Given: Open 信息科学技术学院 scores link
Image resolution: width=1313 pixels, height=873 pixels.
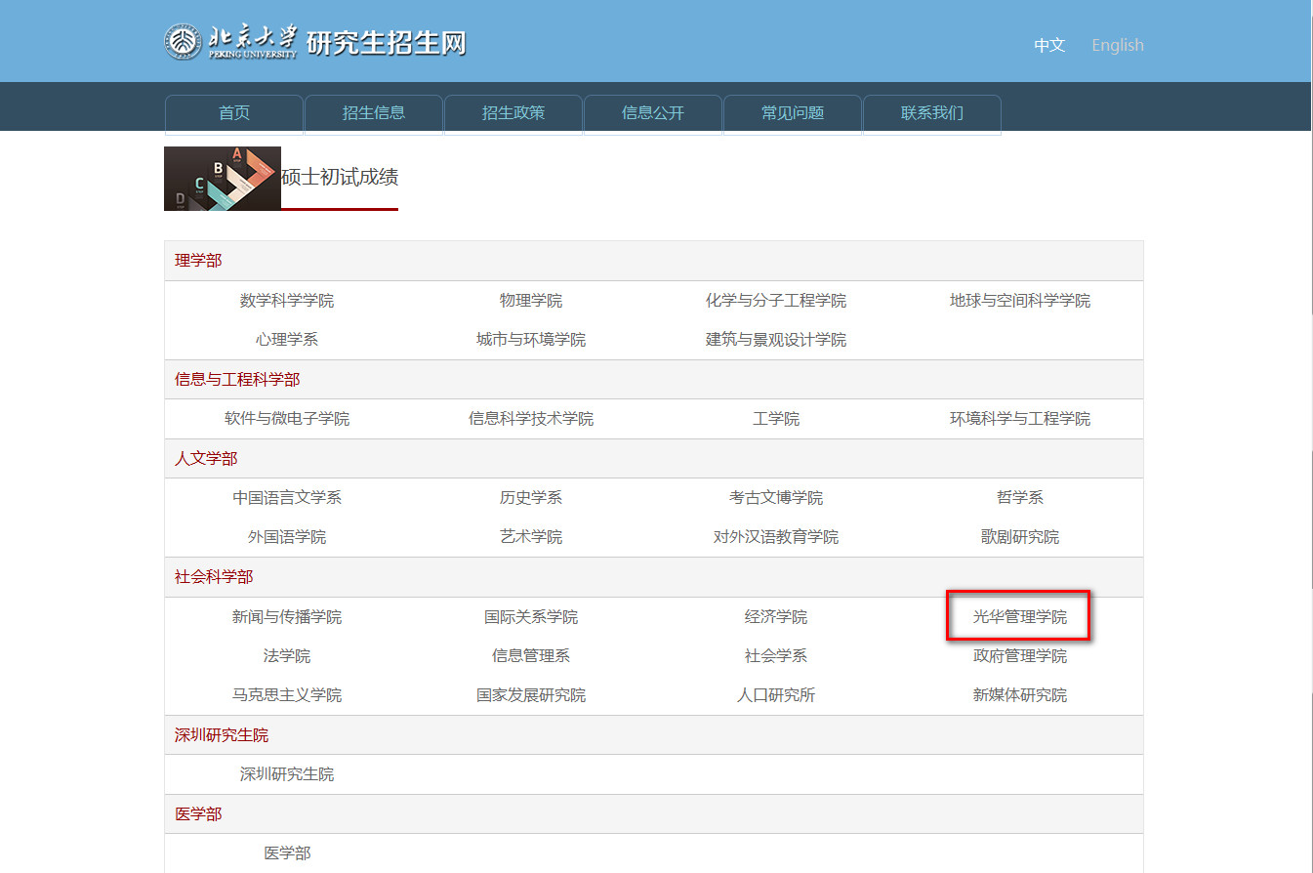Looking at the screenshot, I should coord(531,419).
